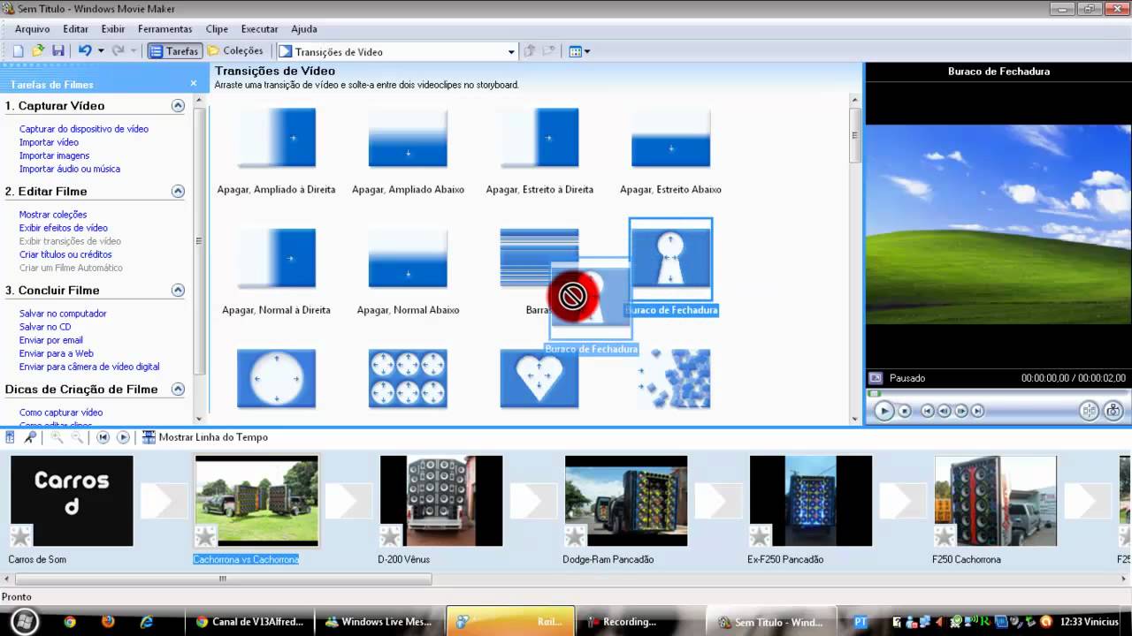
Task: Click the narrate timeline microphone icon
Action: point(31,437)
